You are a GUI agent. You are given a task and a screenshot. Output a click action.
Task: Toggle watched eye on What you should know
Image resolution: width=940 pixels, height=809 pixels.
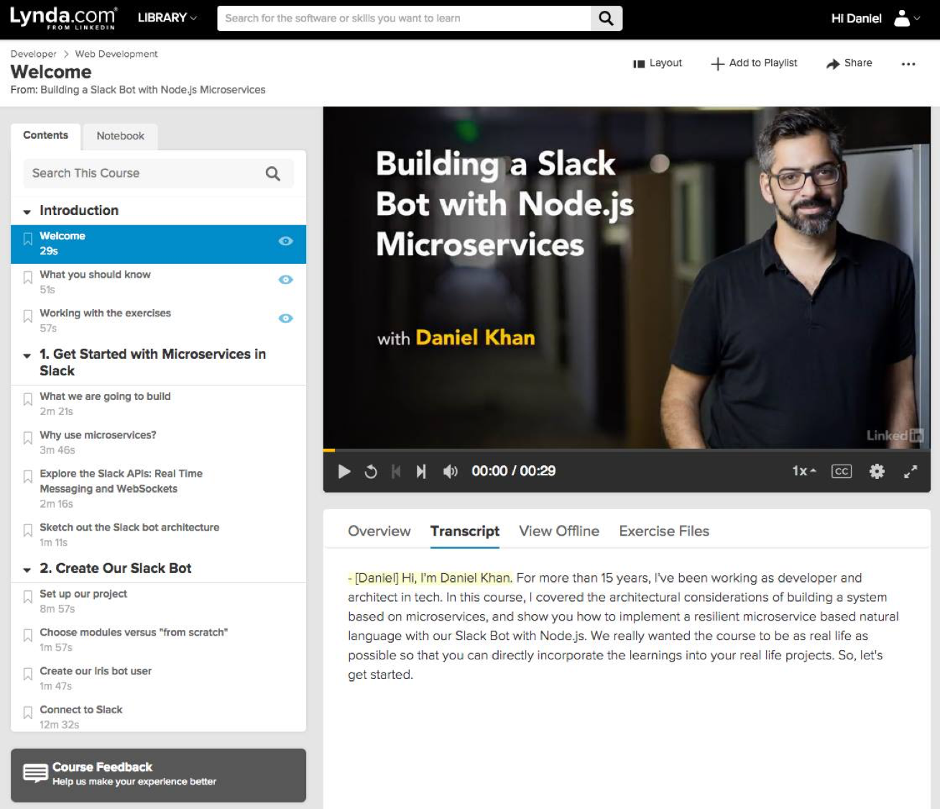pos(286,280)
